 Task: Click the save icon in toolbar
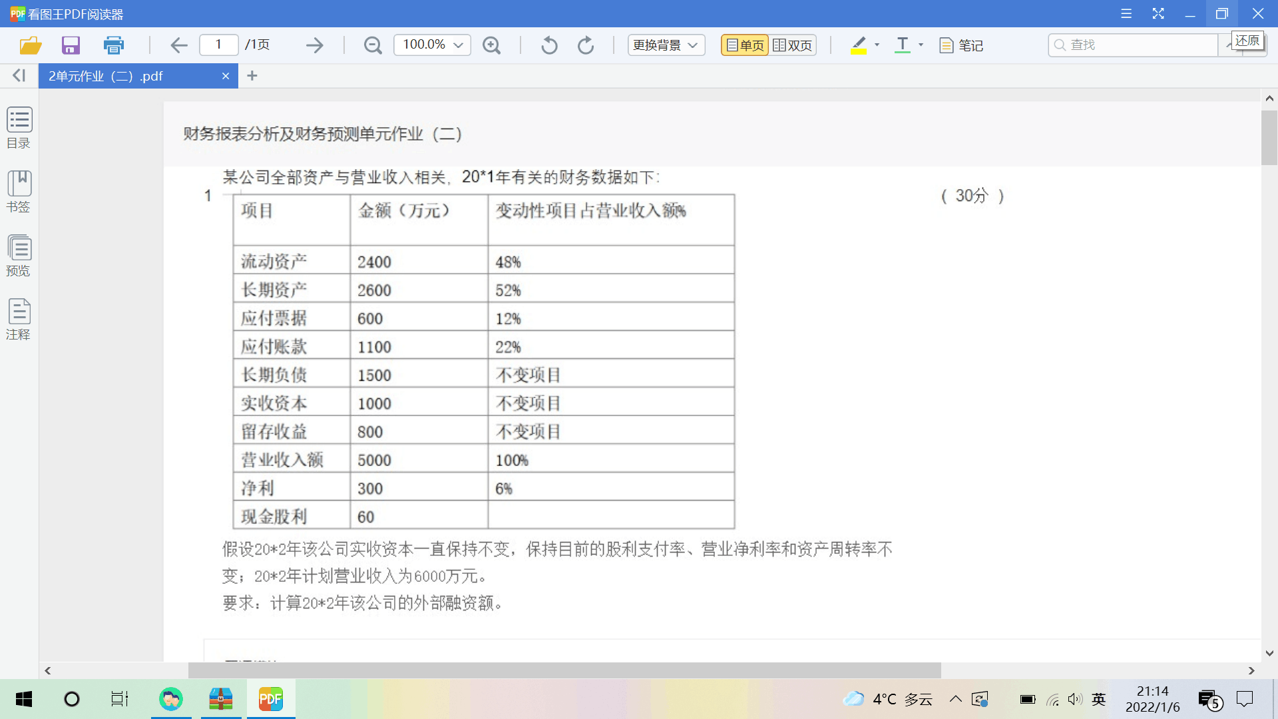[71, 45]
